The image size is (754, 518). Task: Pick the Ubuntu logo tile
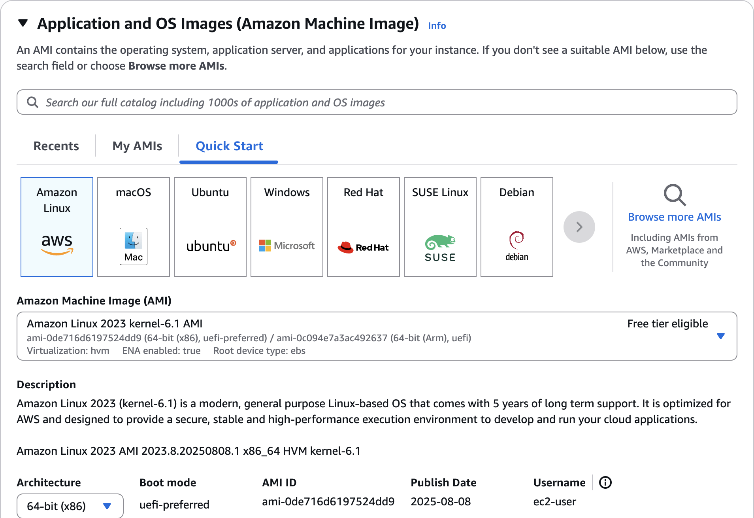[210, 227]
